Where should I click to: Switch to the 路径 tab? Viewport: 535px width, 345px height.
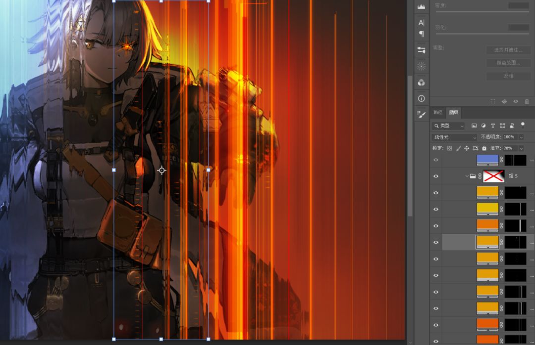coord(438,113)
